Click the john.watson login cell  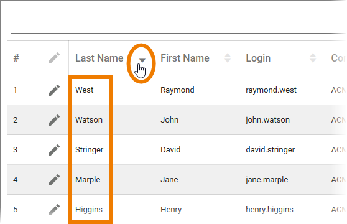point(268,120)
